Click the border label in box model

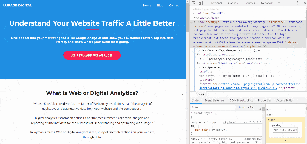coord(272,120)
